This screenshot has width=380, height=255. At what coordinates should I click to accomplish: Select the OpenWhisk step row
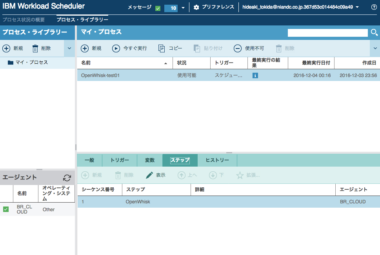(229, 202)
